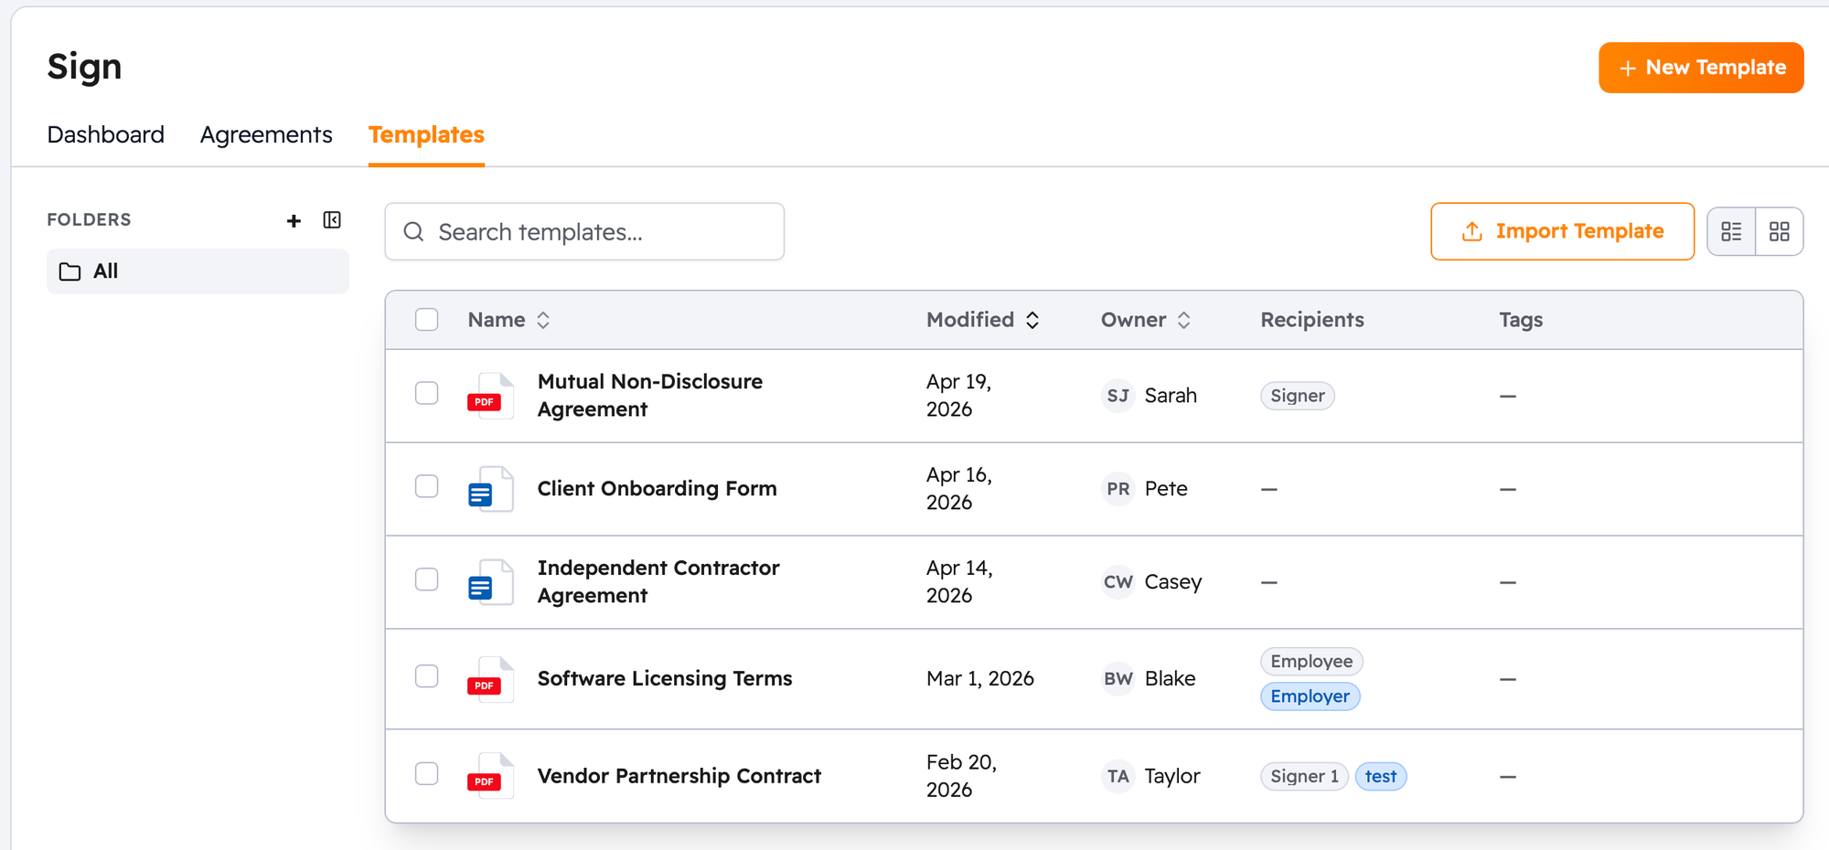Click the Sign page title
The width and height of the screenshot is (1829, 850).
[x=84, y=67]
